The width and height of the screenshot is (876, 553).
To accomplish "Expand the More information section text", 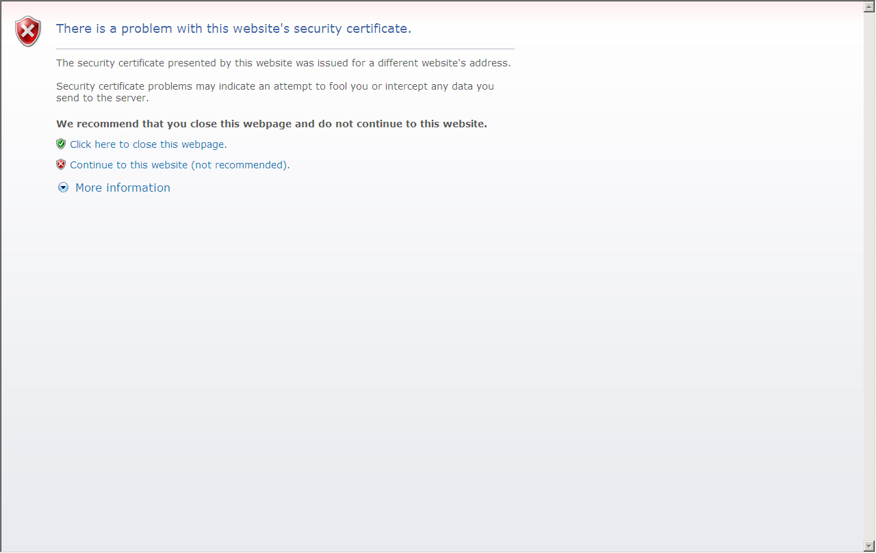I will [123, 188].
